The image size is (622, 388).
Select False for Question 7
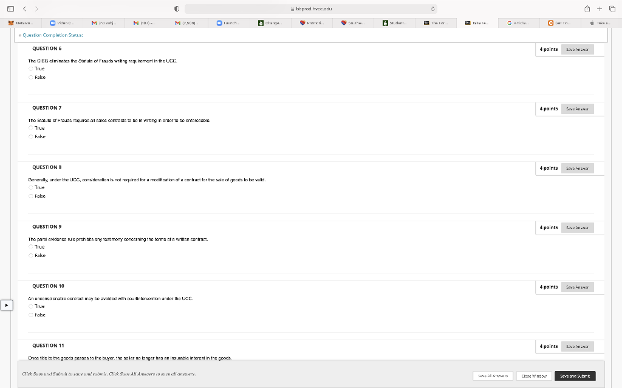[30, 136]
